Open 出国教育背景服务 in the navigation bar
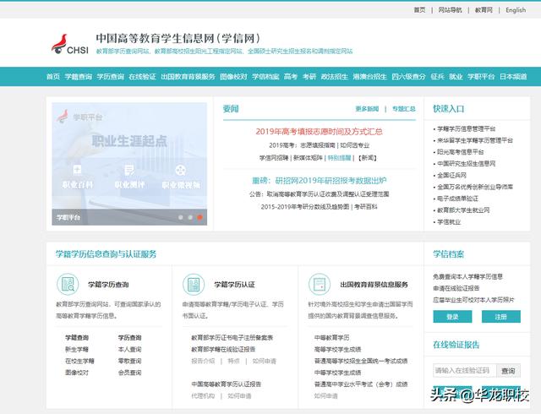Viewport: 541px width, 414px height. (x=188, y=77)
